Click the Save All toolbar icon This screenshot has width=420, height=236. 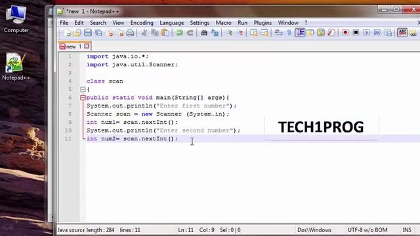coord(98,33)
